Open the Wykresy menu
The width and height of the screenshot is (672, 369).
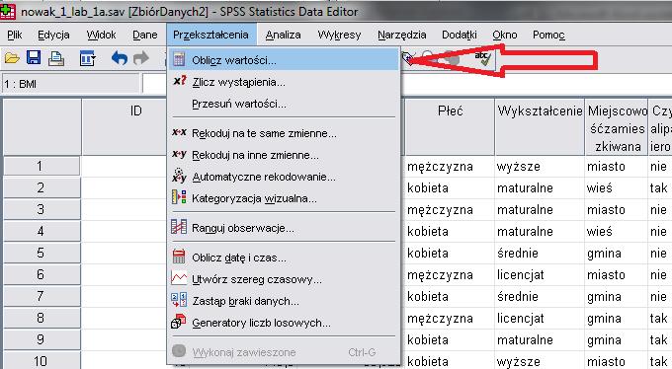coord(339,35)
